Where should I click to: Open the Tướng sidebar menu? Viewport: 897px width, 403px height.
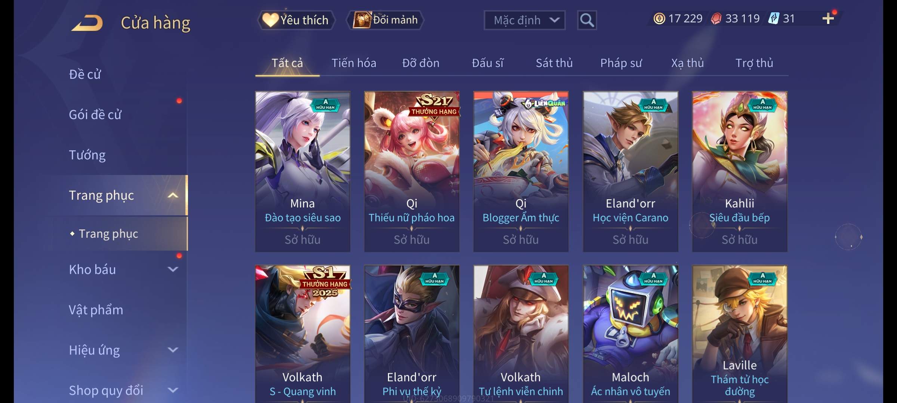[87, 155]
